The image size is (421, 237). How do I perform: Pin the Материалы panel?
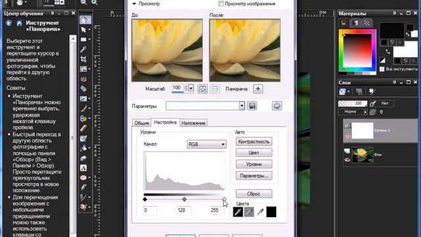click(x=394, y=13)
